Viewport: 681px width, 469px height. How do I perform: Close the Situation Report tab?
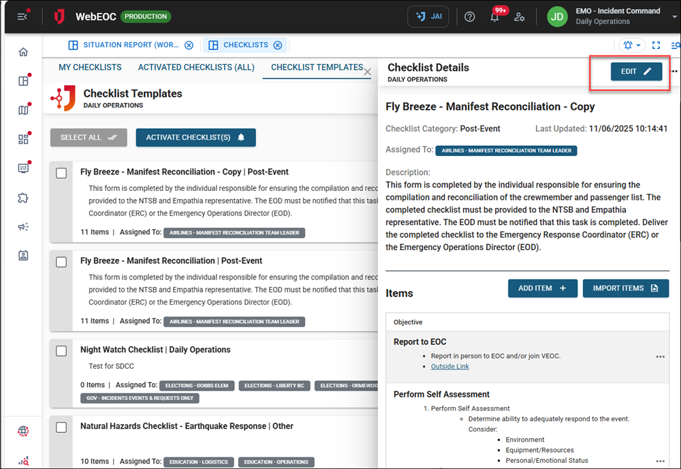(x=189, y=46)
